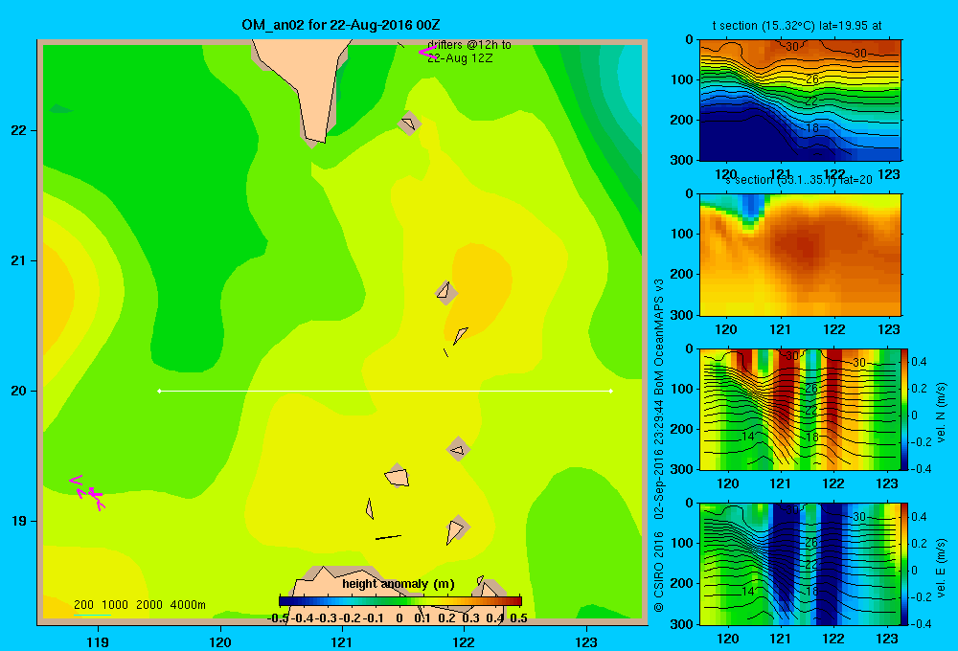Screen dimensions: 958x651
Task: Click the main map latitude label "19"
Action: (19, 521)
